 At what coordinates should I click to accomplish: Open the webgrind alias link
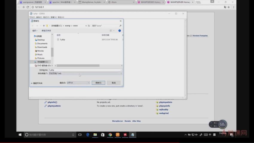click(x=164, y=113)
